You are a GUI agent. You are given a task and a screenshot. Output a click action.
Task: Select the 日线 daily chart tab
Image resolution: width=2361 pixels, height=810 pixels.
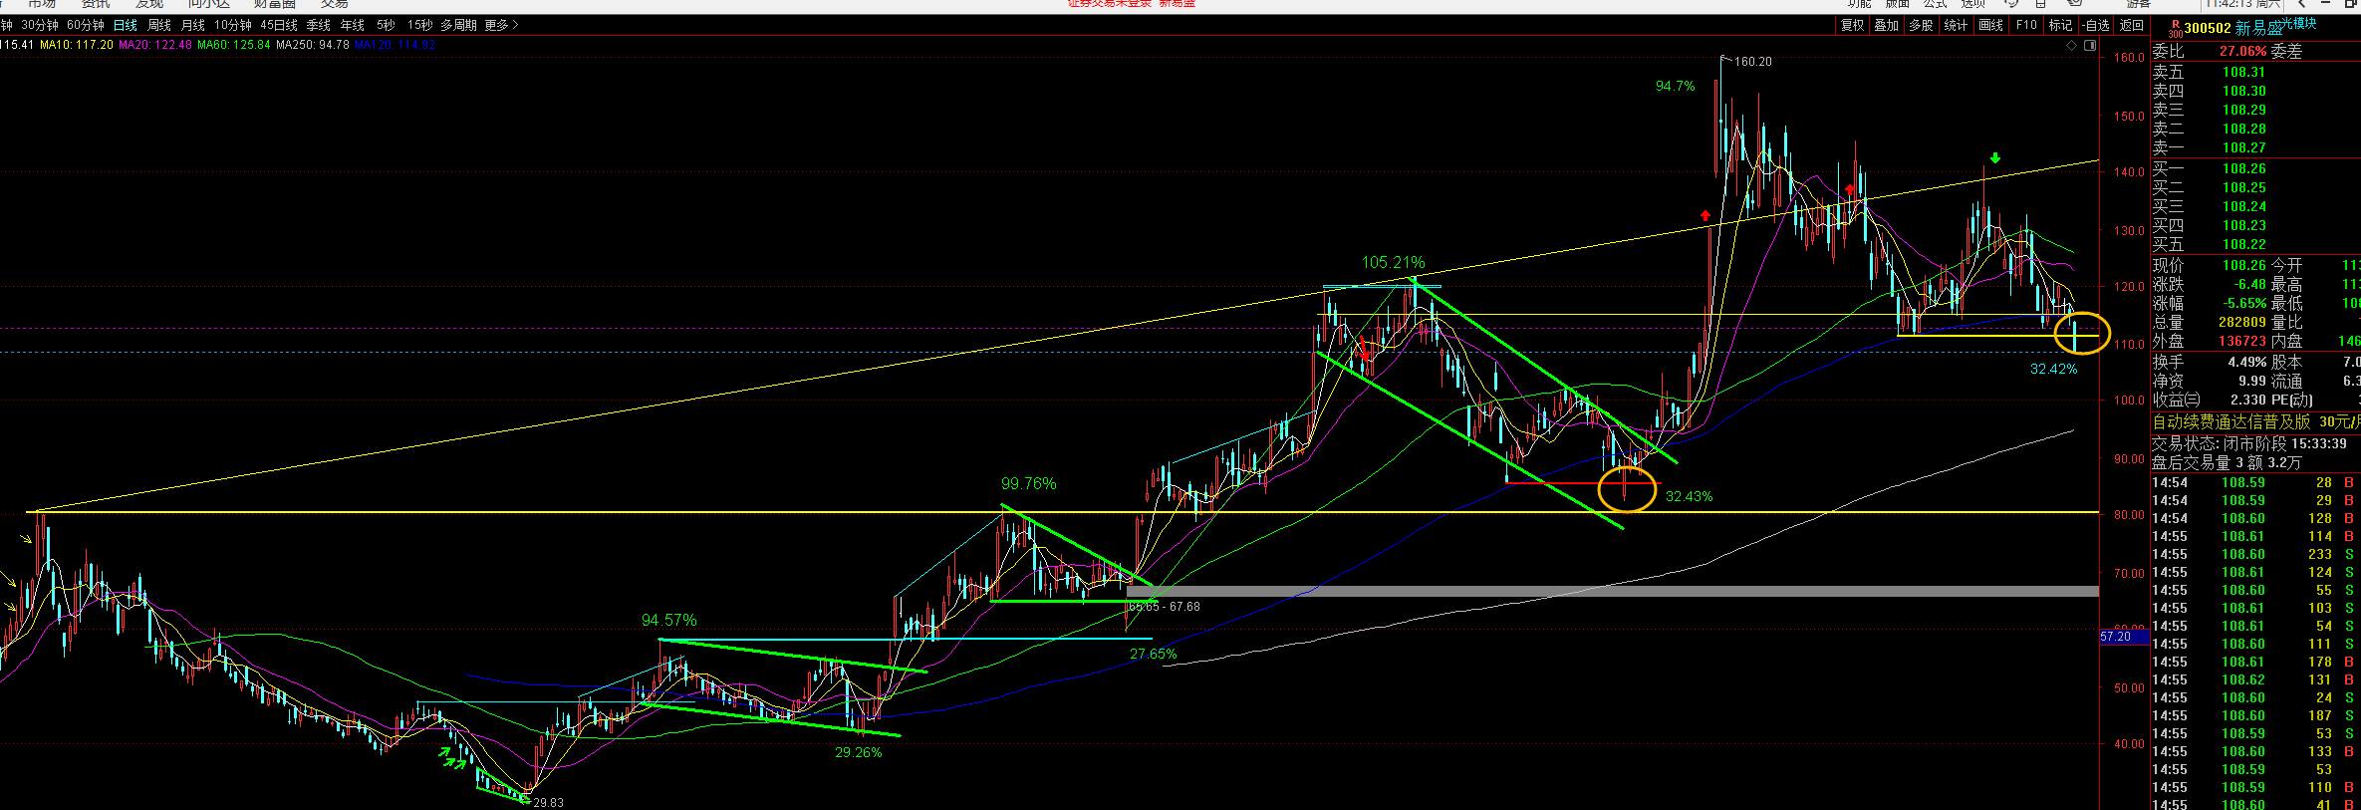(126, 25)
